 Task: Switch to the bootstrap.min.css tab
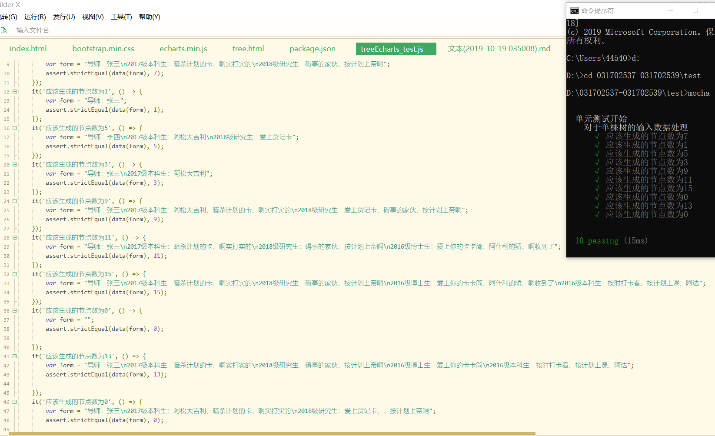[x=103, y=49]
